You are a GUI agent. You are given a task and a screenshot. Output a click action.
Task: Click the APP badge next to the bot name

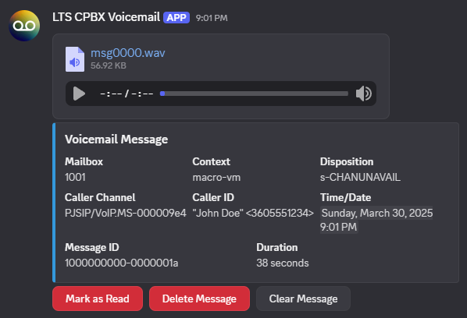point(176,18)
